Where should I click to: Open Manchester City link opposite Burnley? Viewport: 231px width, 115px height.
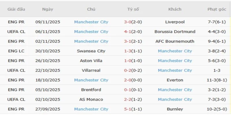[91, 109]
